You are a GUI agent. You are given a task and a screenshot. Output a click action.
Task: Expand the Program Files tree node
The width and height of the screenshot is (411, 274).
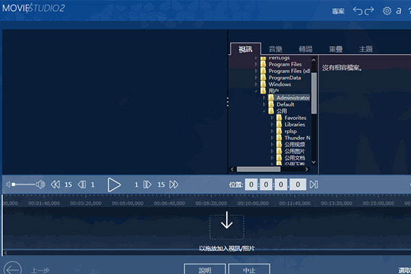coord(256,64)
